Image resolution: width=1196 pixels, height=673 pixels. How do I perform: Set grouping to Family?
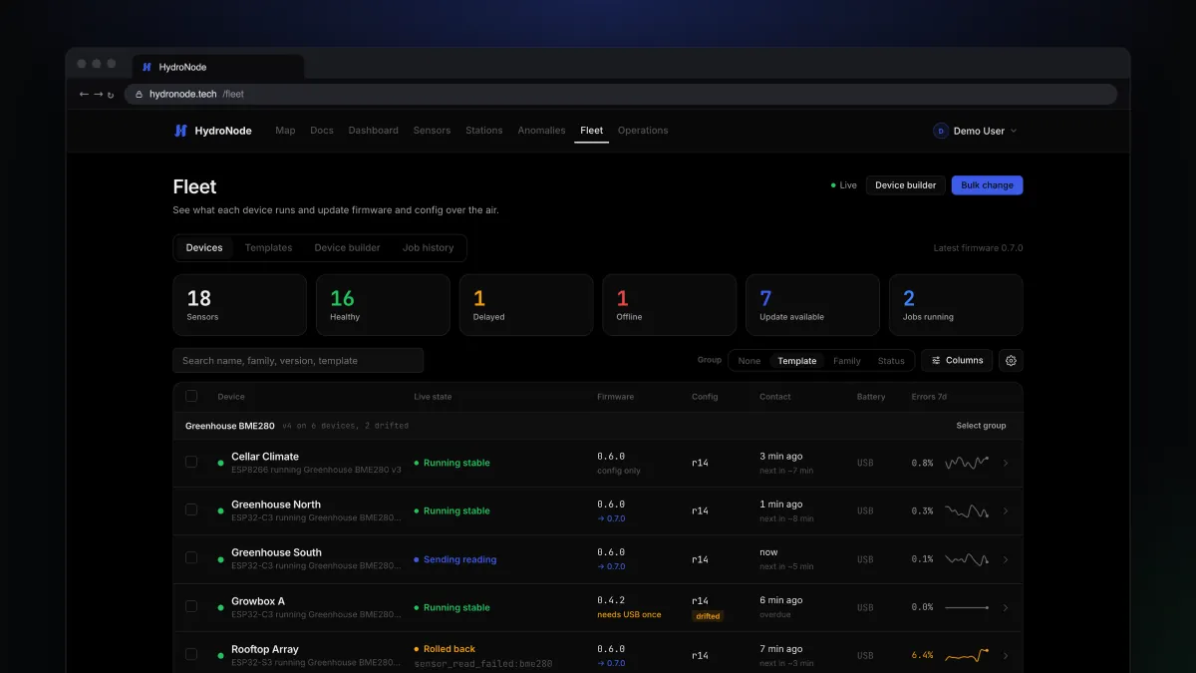pos(847,361)
